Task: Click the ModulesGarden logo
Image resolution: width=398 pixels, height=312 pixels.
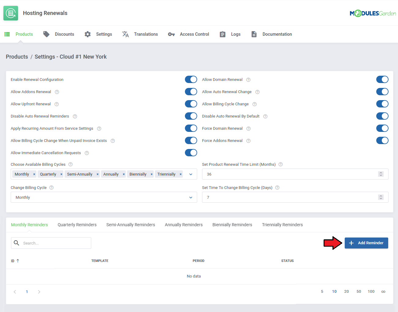Action: pyautogui.click(x=373, y=13)
